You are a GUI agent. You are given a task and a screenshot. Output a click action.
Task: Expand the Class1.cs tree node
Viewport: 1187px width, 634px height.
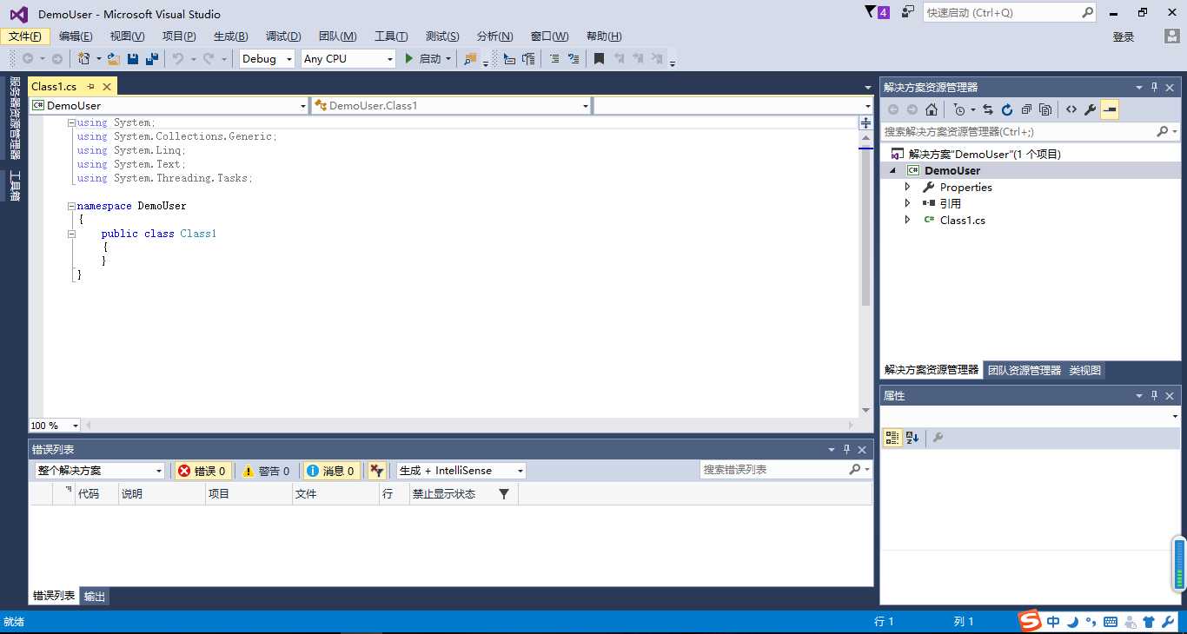click(x=907, y=220)
